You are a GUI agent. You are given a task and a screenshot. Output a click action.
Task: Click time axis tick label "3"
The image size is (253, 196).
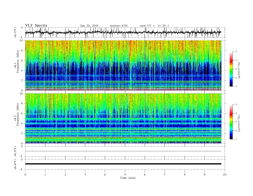(85, 175)
